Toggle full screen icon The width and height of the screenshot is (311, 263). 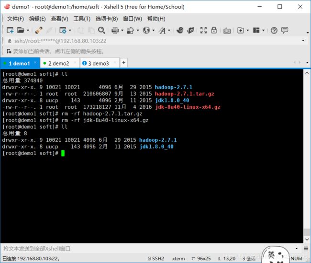tap(203, 30)
